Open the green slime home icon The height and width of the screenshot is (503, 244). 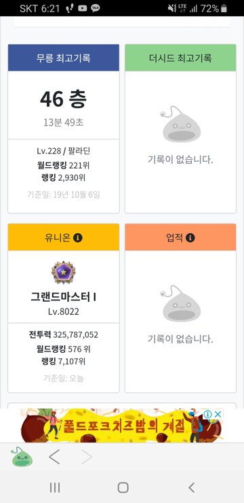tap(22, 457)
